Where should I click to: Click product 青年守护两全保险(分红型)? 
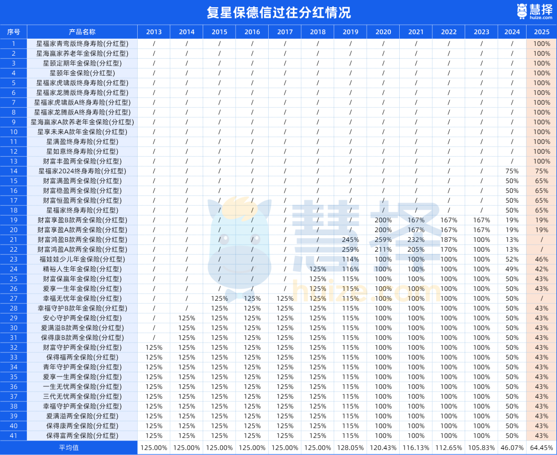tap(82, 367)
